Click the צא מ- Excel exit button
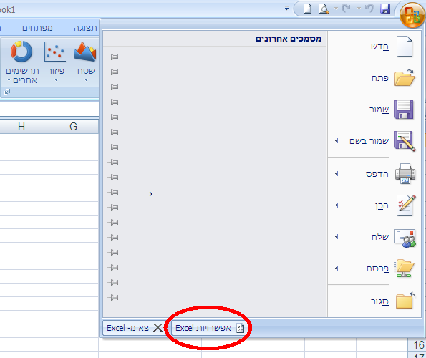 tap(135, 328)
